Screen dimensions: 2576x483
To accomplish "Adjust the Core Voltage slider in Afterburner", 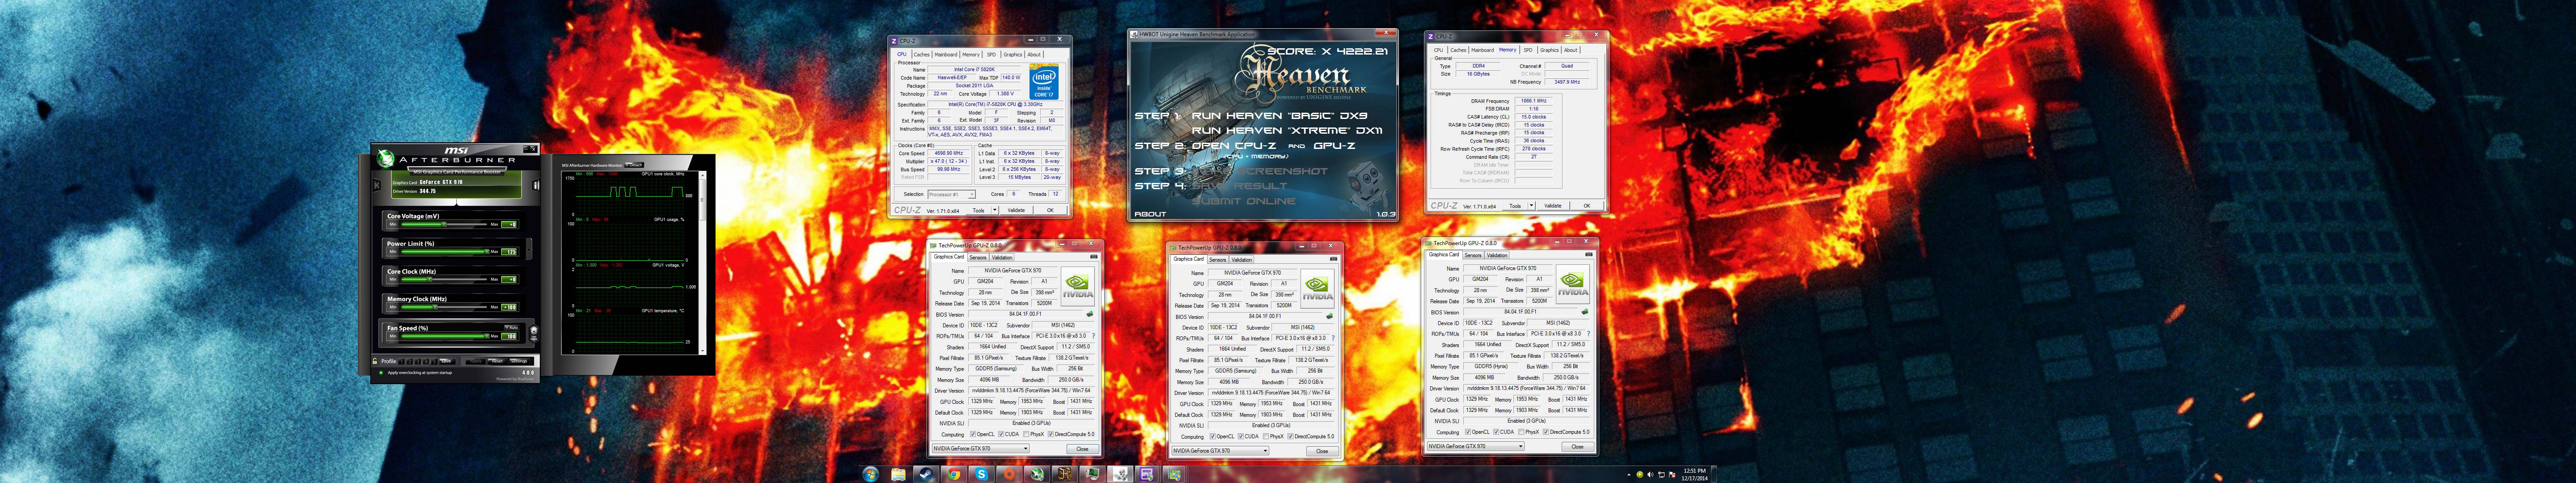I will click(444, 224).
